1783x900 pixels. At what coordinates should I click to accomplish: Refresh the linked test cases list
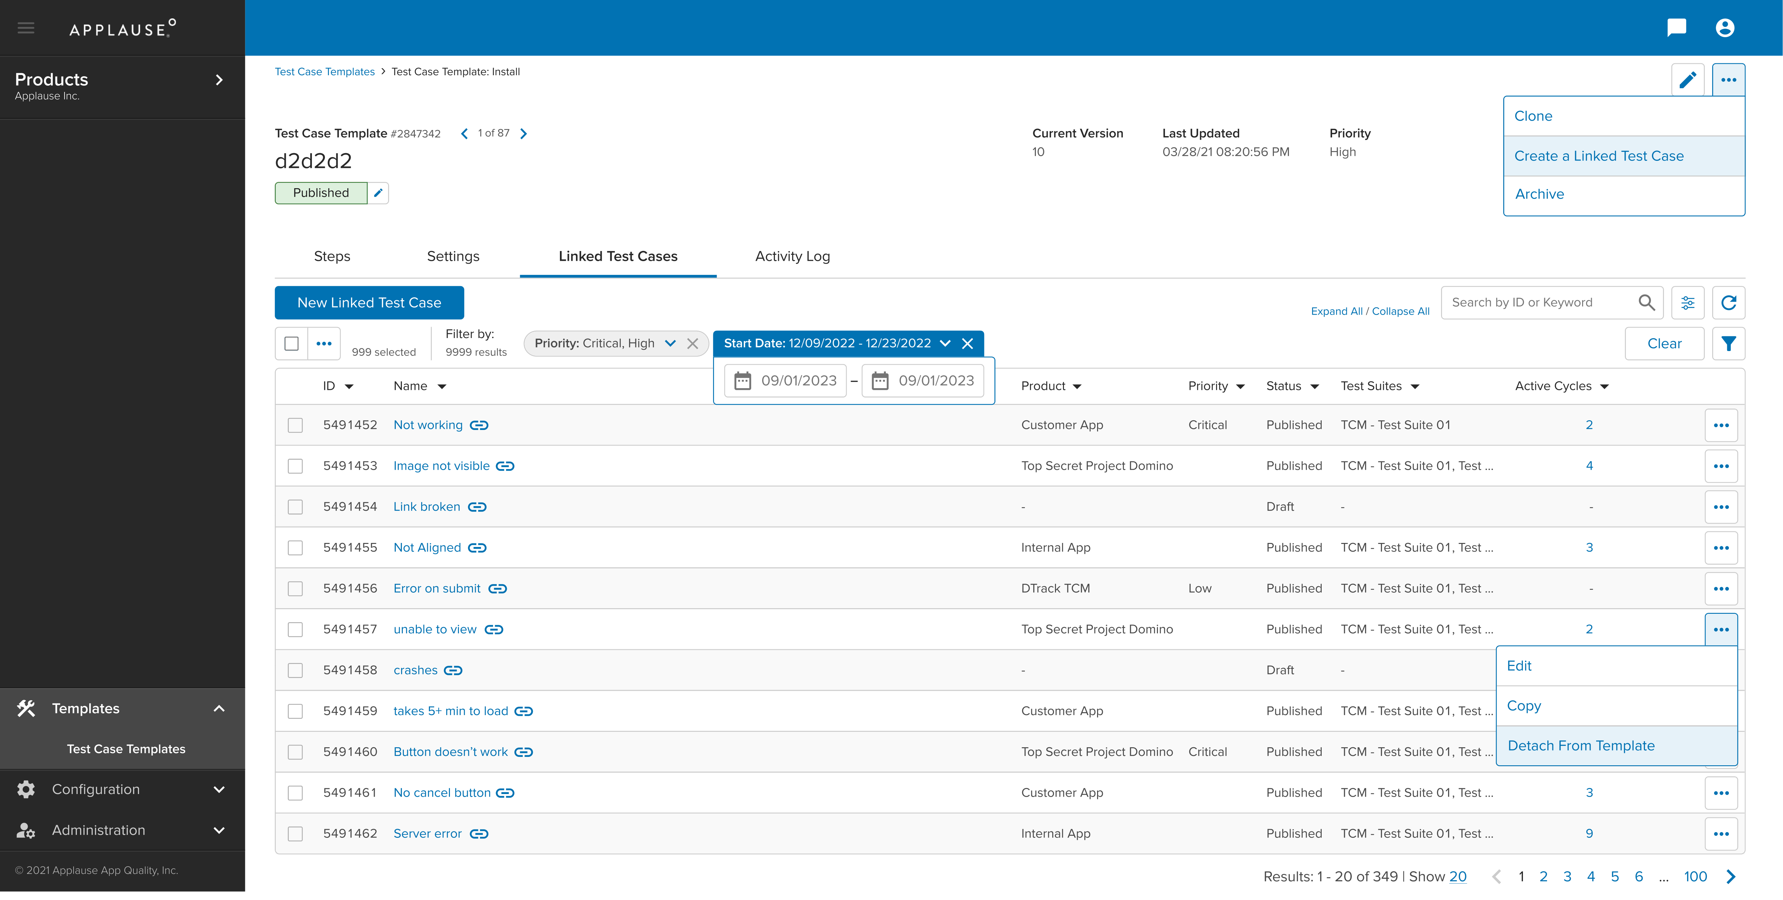(x=1728, y=303)
